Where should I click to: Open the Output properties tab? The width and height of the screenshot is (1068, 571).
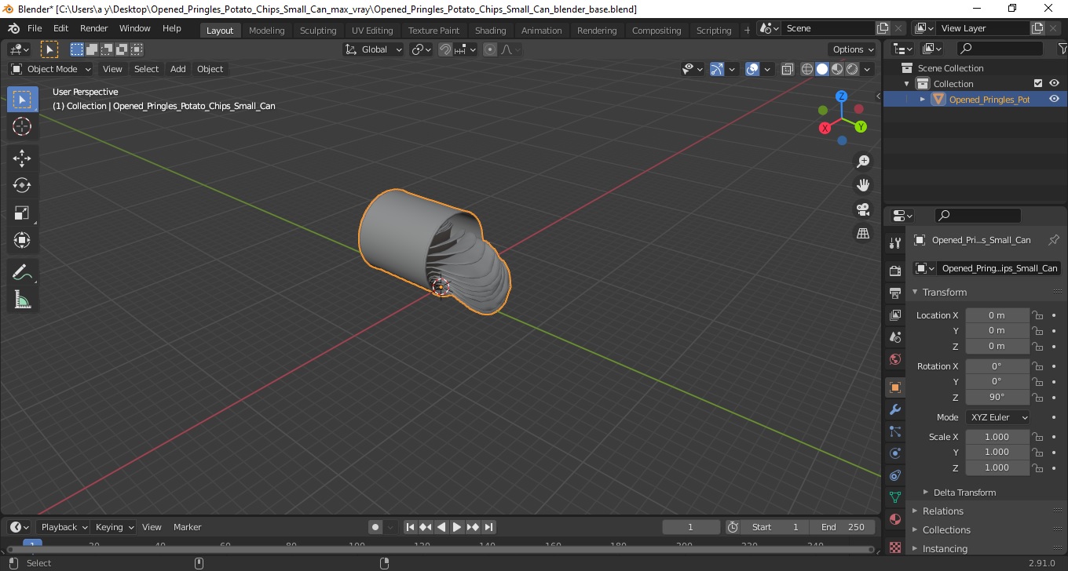pos(895,293)
